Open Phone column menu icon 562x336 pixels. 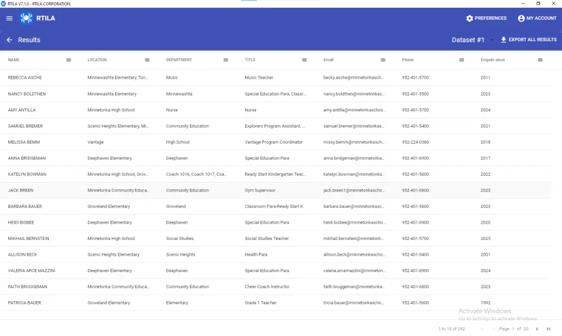tap(461, 60)
